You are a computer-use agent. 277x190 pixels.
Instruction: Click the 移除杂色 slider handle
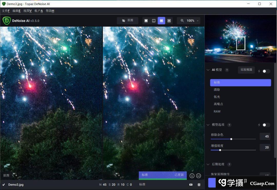pyautogui.click(x=231, y=139)
